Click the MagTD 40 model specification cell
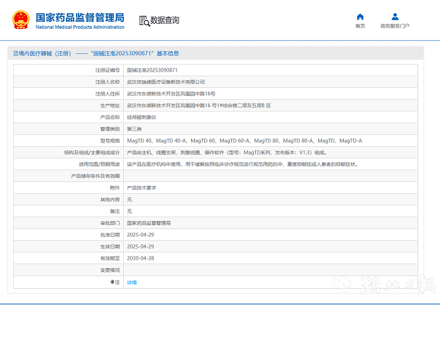This screenshot has height=342, width=440. (x=245, y=141)
